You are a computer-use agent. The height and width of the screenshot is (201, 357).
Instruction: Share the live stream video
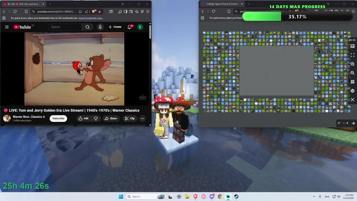(111, 118)
